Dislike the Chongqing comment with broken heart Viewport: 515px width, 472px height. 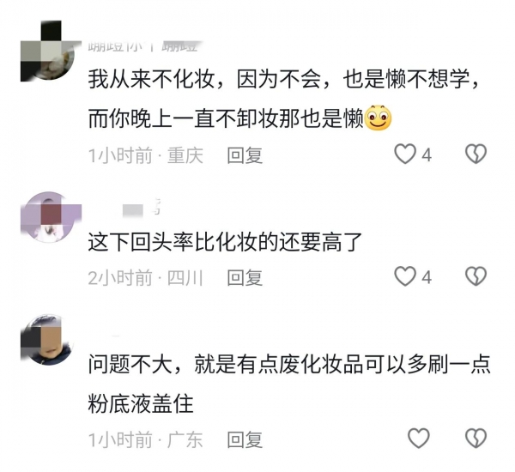pos(476,154)
